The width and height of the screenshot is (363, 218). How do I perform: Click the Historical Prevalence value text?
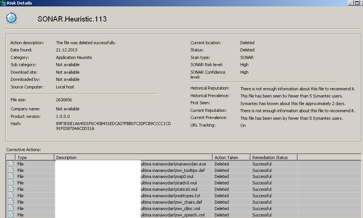pos(292,96)
